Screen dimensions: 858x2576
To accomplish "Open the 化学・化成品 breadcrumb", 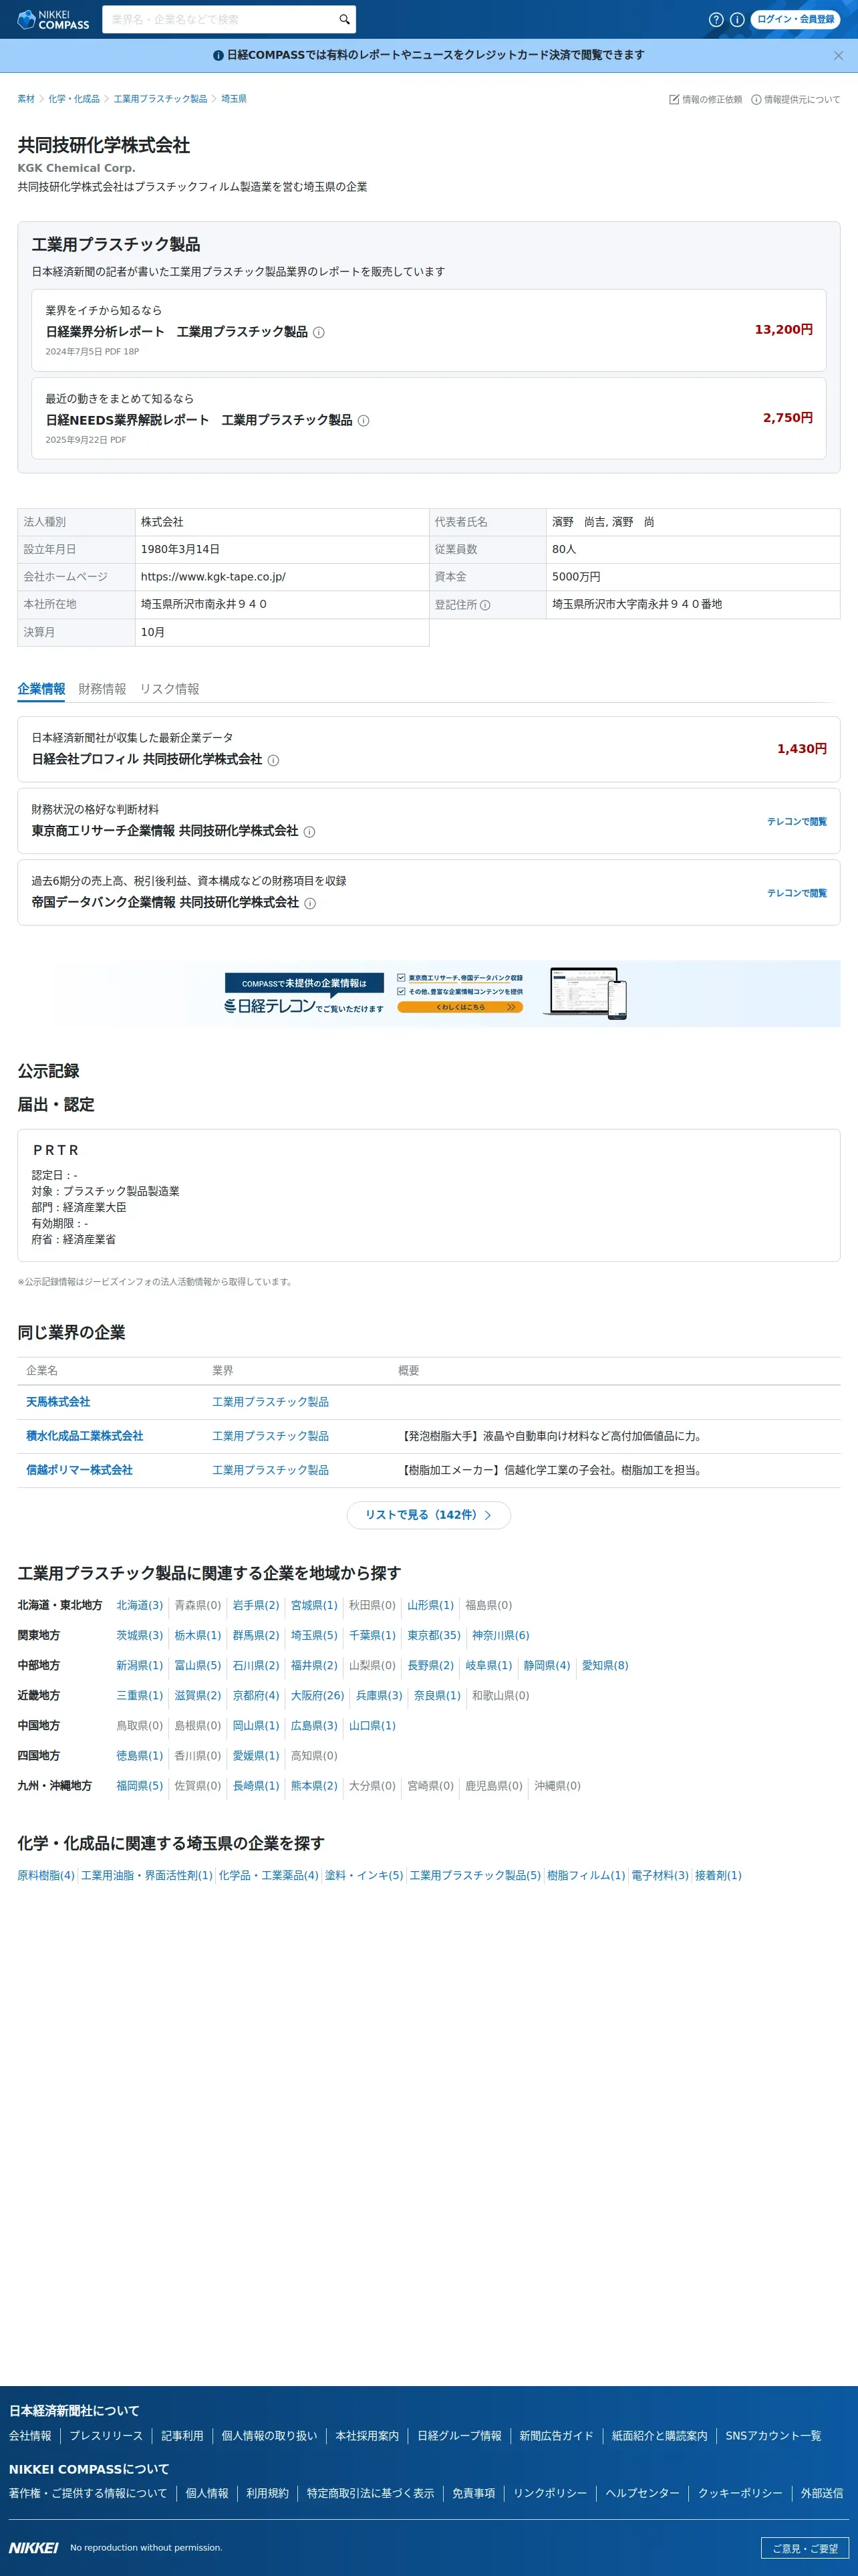I will pos(74,99).
